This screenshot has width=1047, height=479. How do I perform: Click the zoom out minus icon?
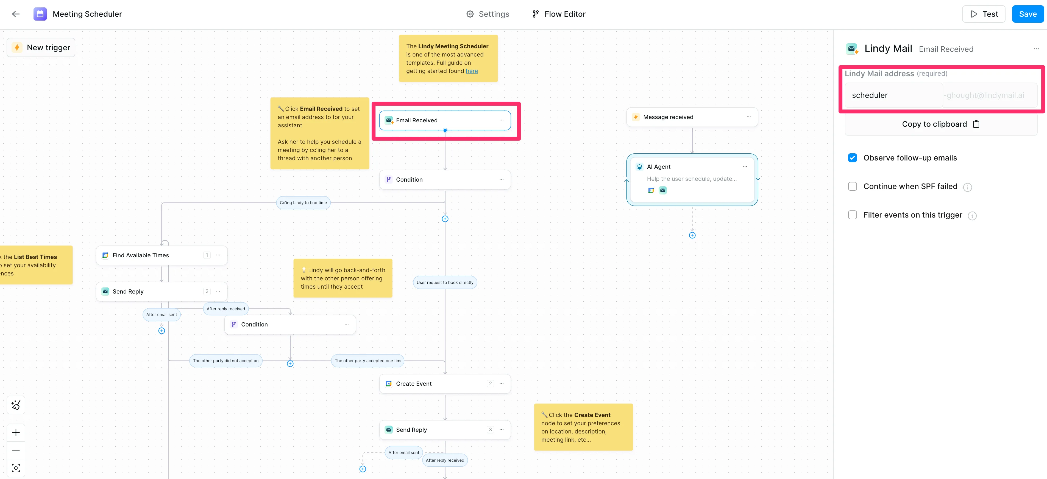16,450
